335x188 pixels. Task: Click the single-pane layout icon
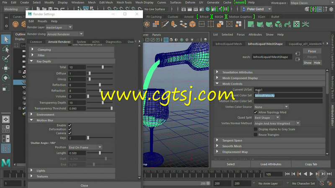click(6, 119)
